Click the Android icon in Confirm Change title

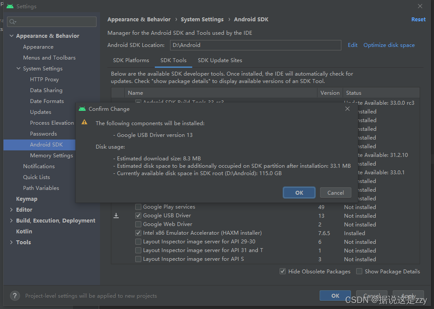tap(82, 109)
